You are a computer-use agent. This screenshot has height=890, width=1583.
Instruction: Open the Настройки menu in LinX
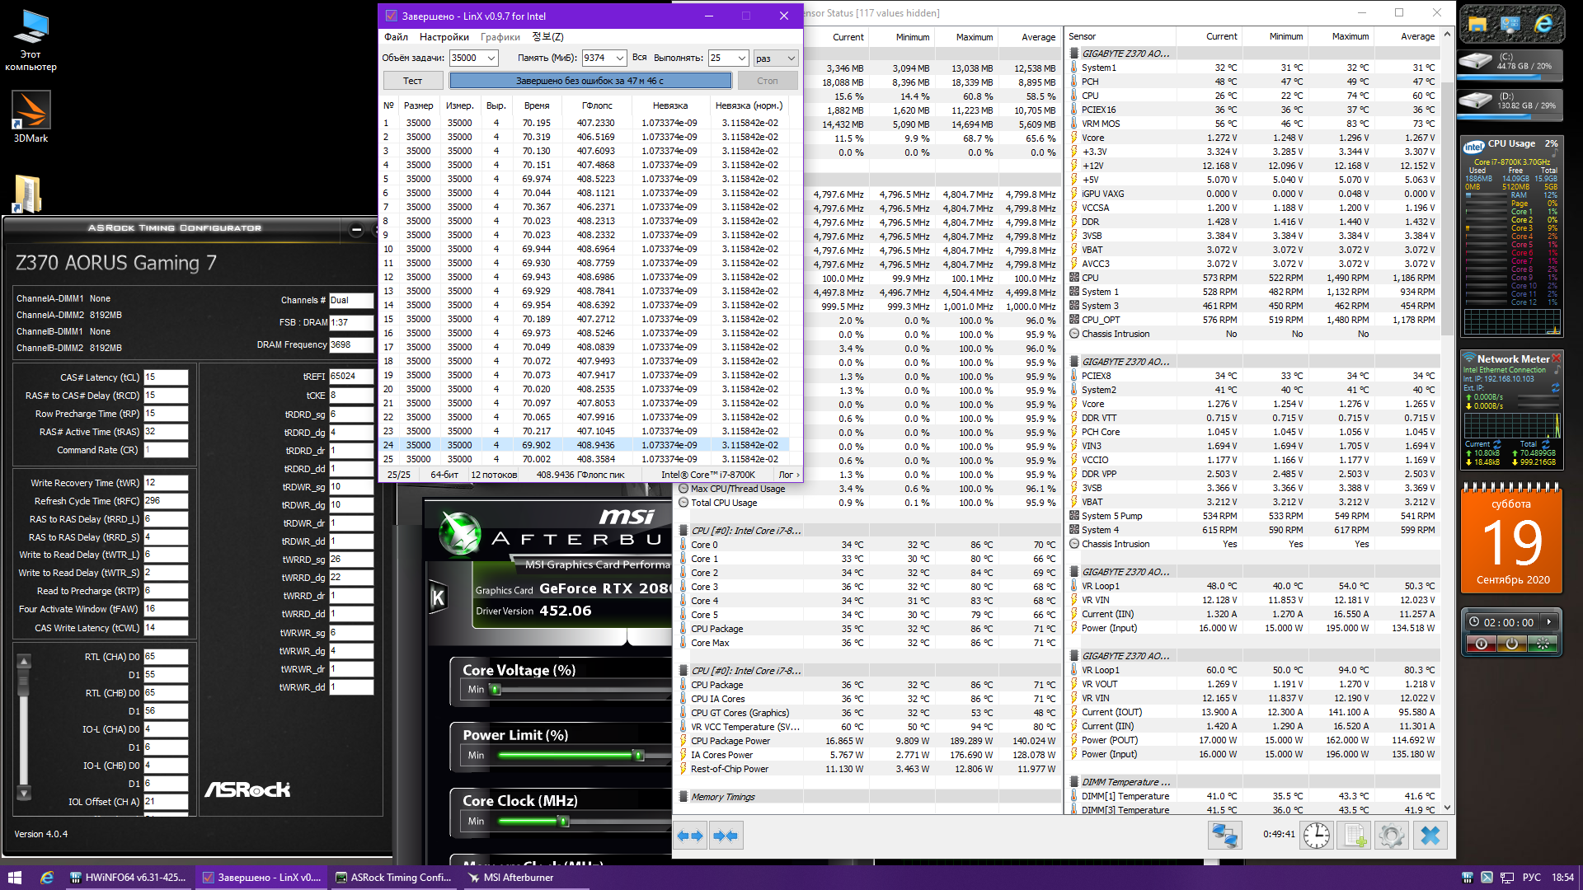tap(444, 37)
